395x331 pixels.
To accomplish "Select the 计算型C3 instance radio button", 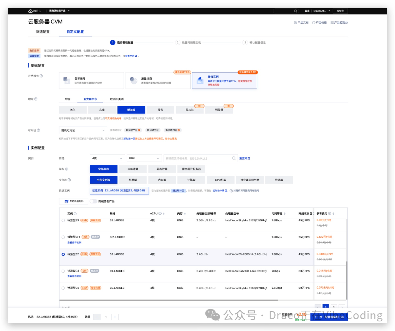I will pyautogui.click(x=63, y=288).
